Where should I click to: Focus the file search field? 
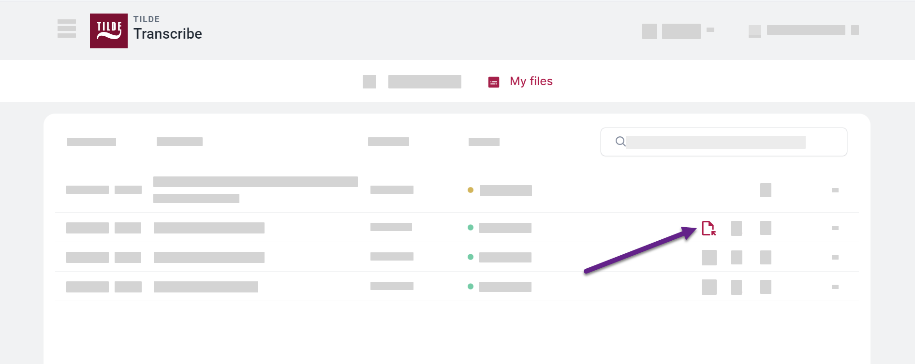723,142
